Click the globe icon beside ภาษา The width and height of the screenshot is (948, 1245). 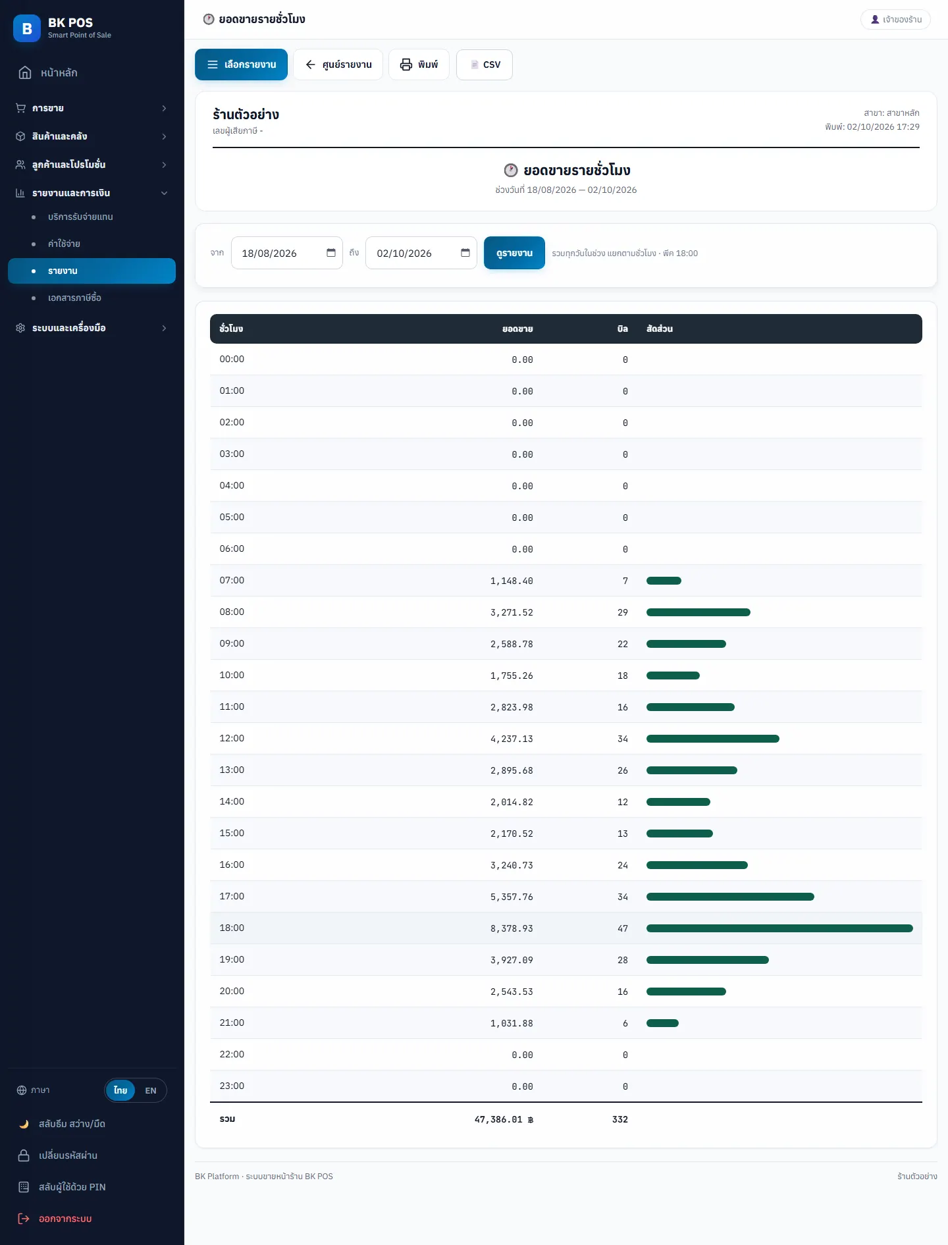coord(22,1090)
